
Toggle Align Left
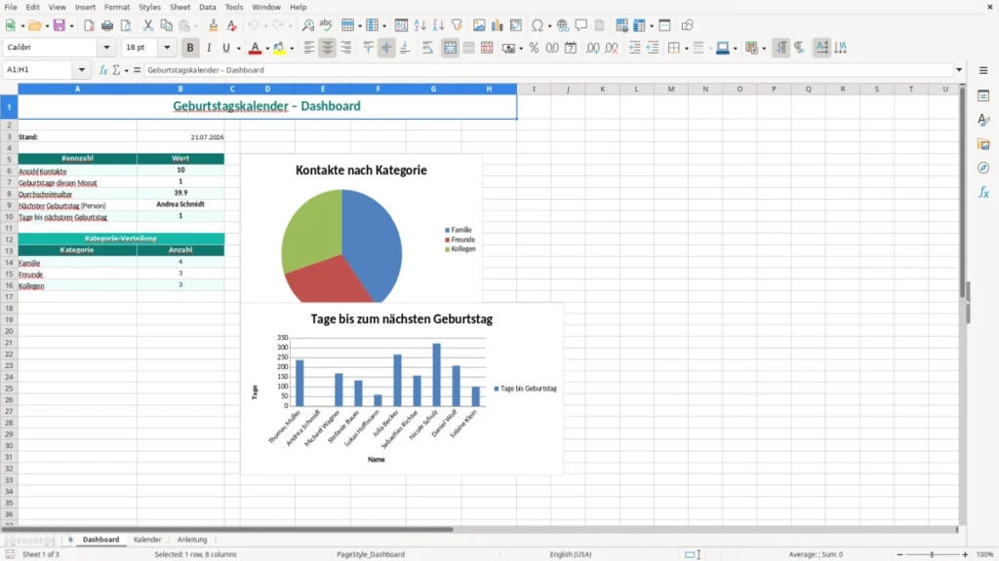pyautogui.click(x=309, y=48)
